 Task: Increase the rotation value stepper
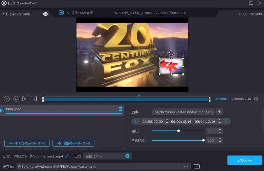pos(220,129)
